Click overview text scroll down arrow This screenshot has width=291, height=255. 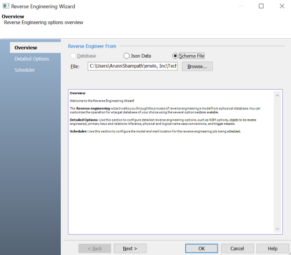coord(277,229)
